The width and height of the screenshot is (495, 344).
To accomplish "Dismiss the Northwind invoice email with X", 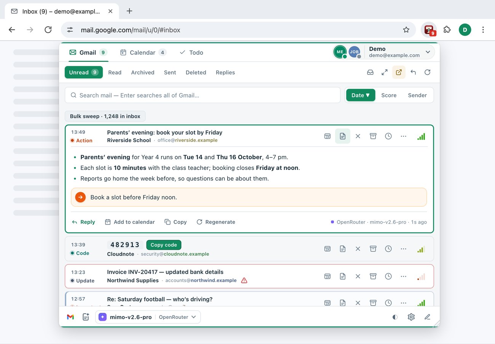I will [358, 276].
